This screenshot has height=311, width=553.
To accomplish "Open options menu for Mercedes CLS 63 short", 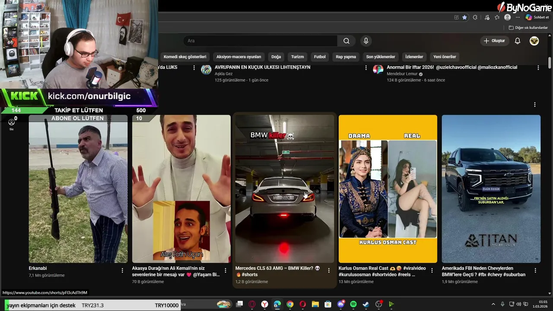I will click(x=329, y=270).
